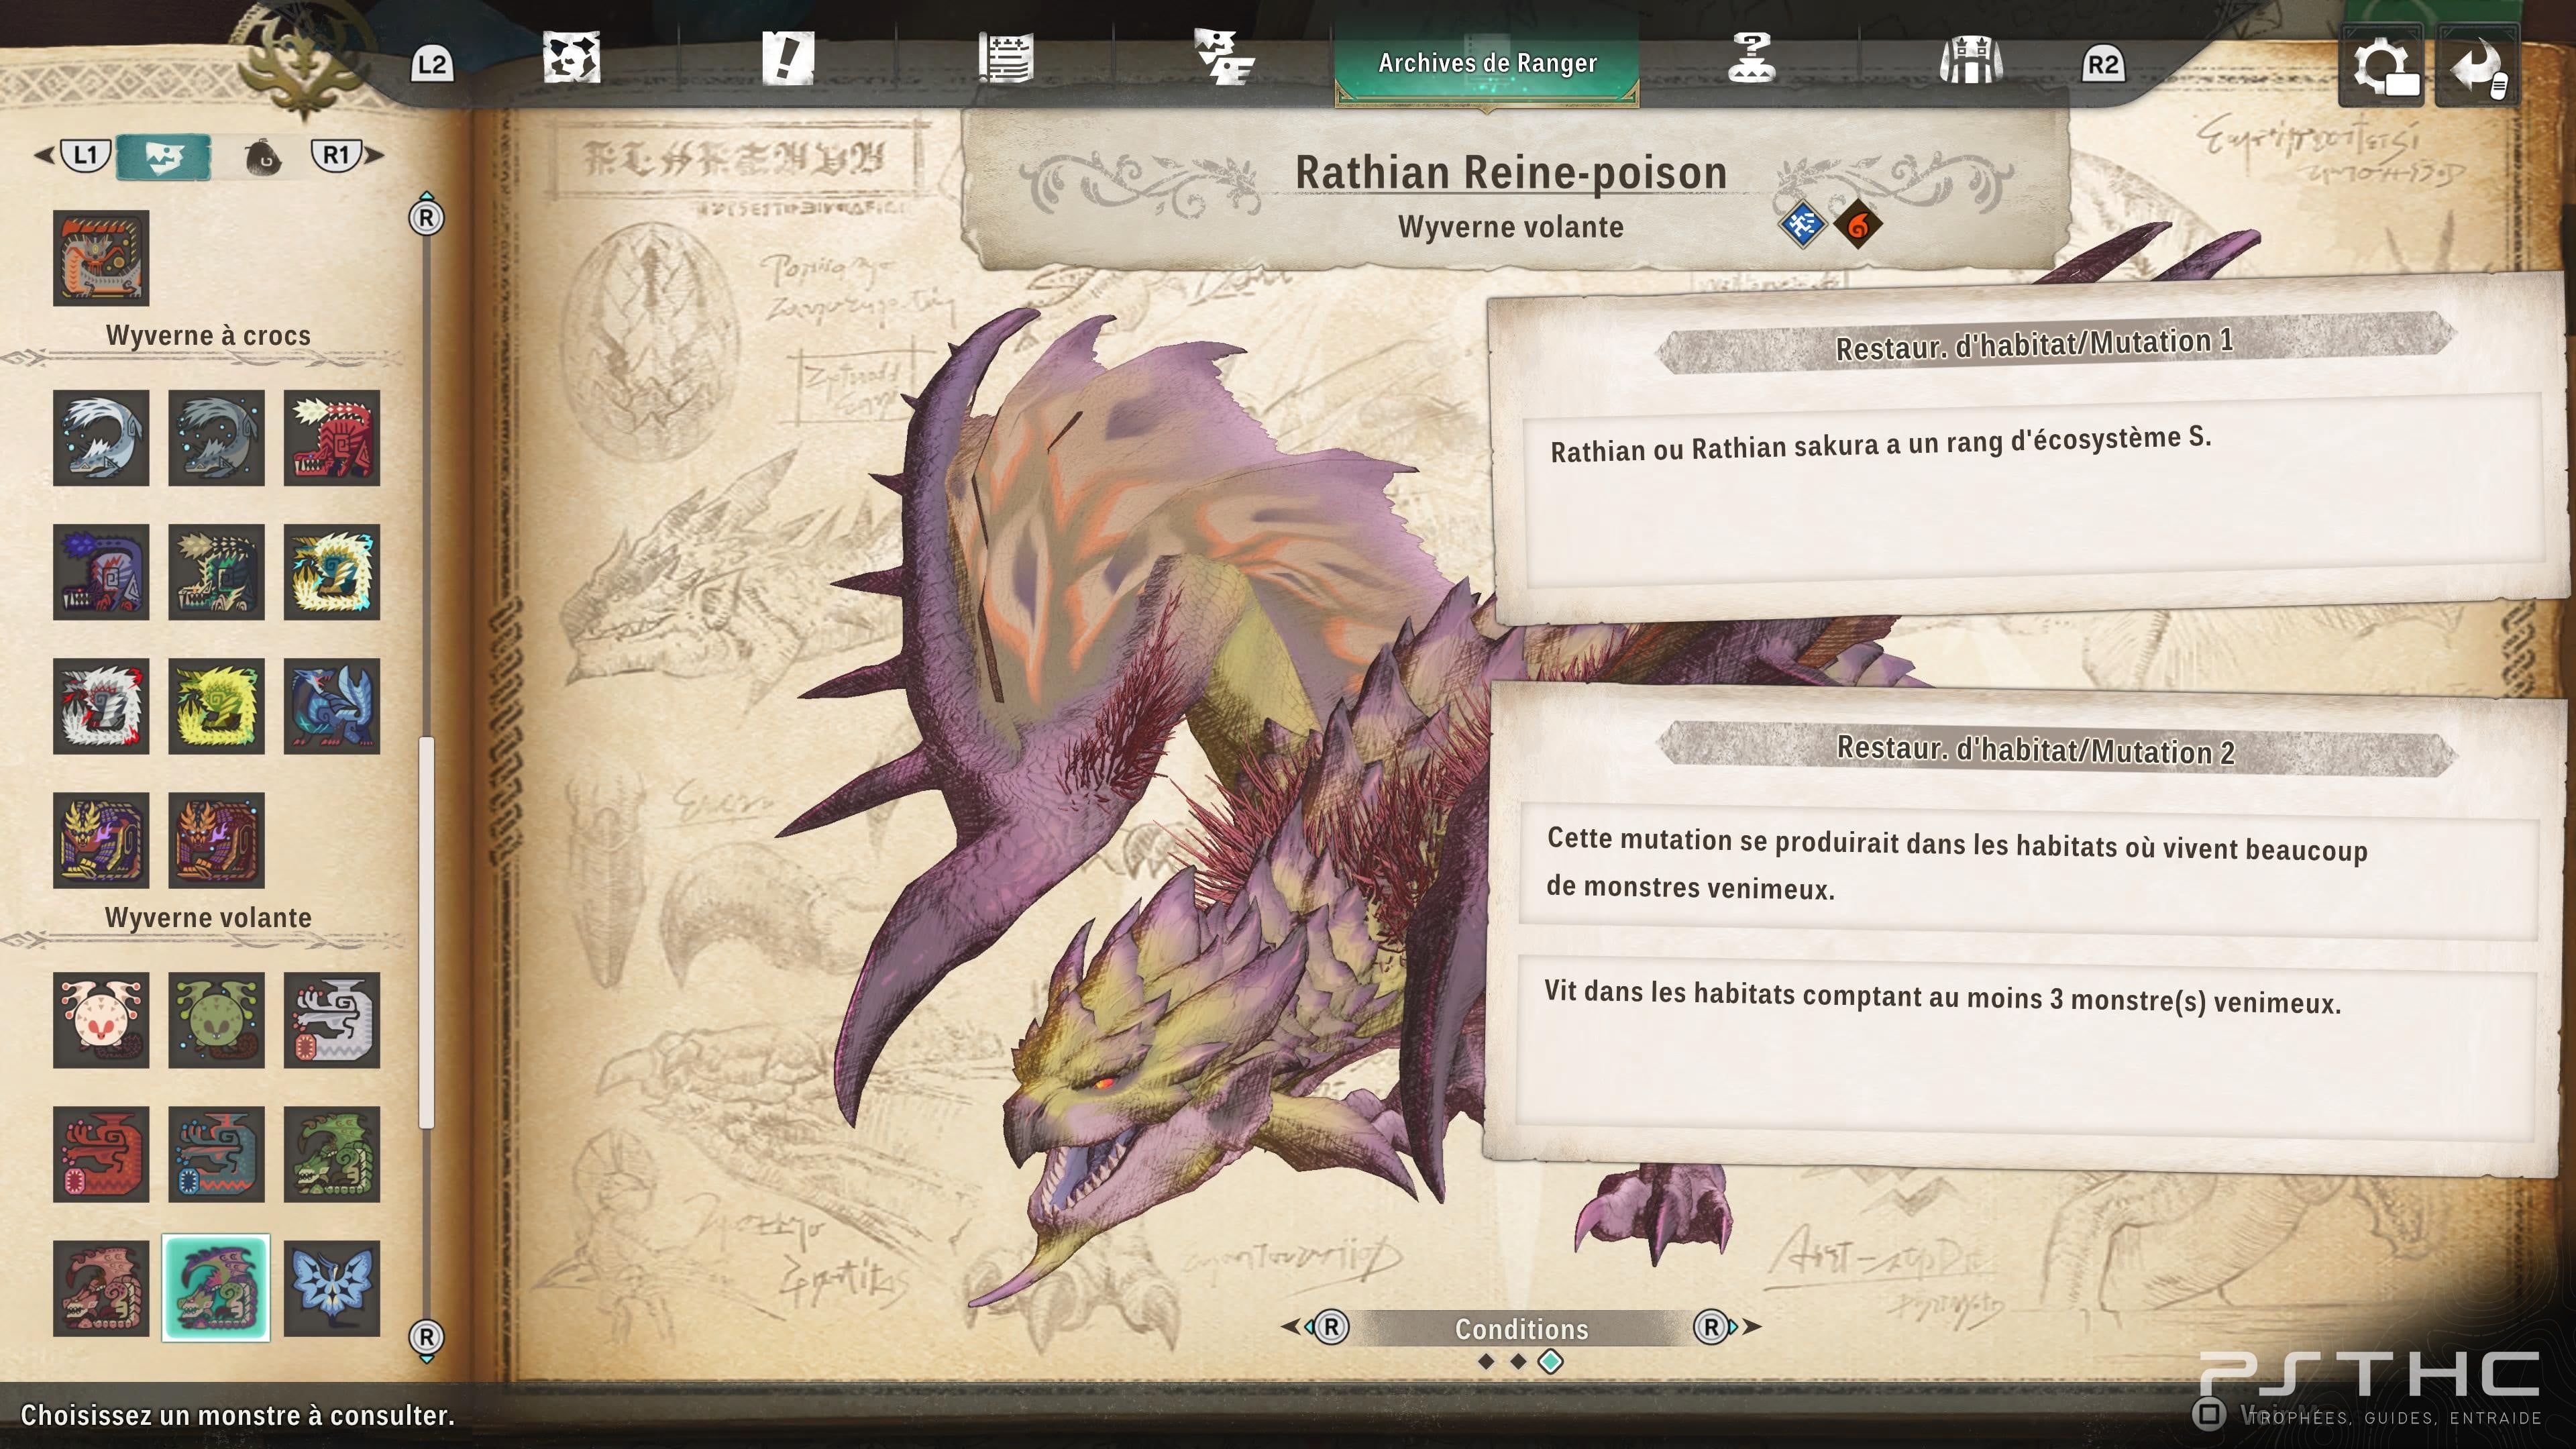This screenshot has height=1449, width=2576.
Task: Select the purple and gold horned monster icon
Action: 101,840
